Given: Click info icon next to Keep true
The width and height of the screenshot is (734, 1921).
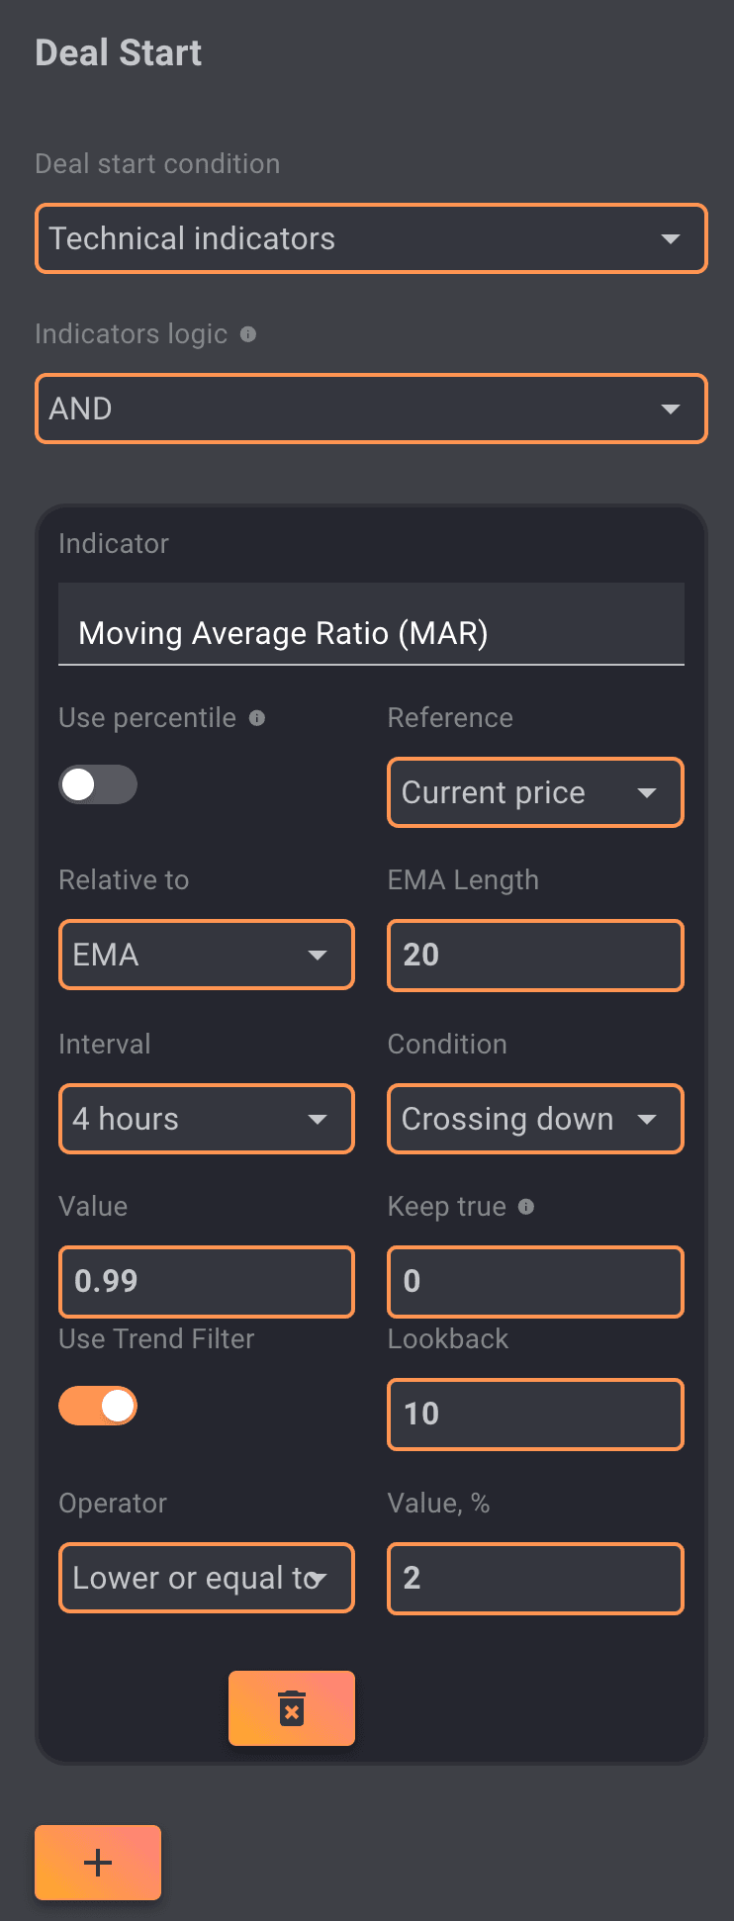Looking at the screenshot, I should [526, 1207].
